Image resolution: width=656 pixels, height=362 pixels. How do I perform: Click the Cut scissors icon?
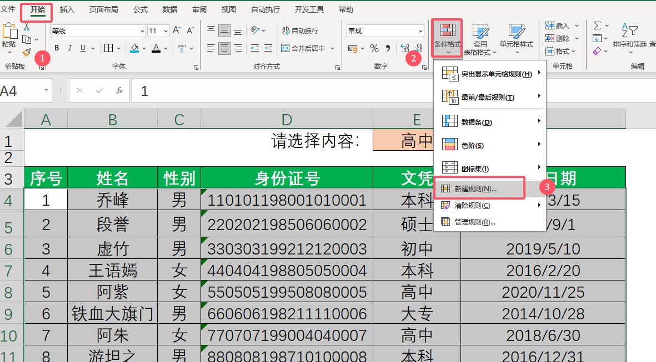tap(26, 27)
